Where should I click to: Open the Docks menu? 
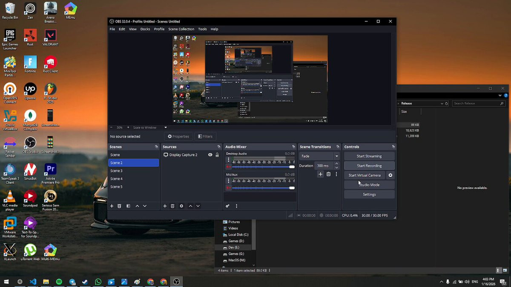point(145,29)
